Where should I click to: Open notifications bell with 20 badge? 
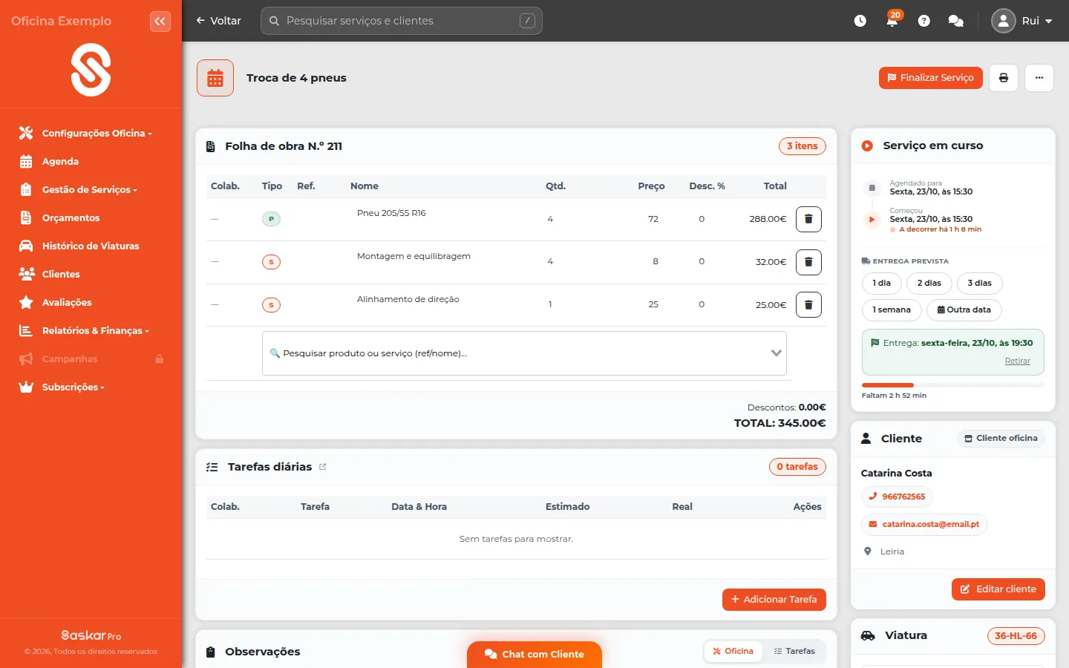pos(892,20)
